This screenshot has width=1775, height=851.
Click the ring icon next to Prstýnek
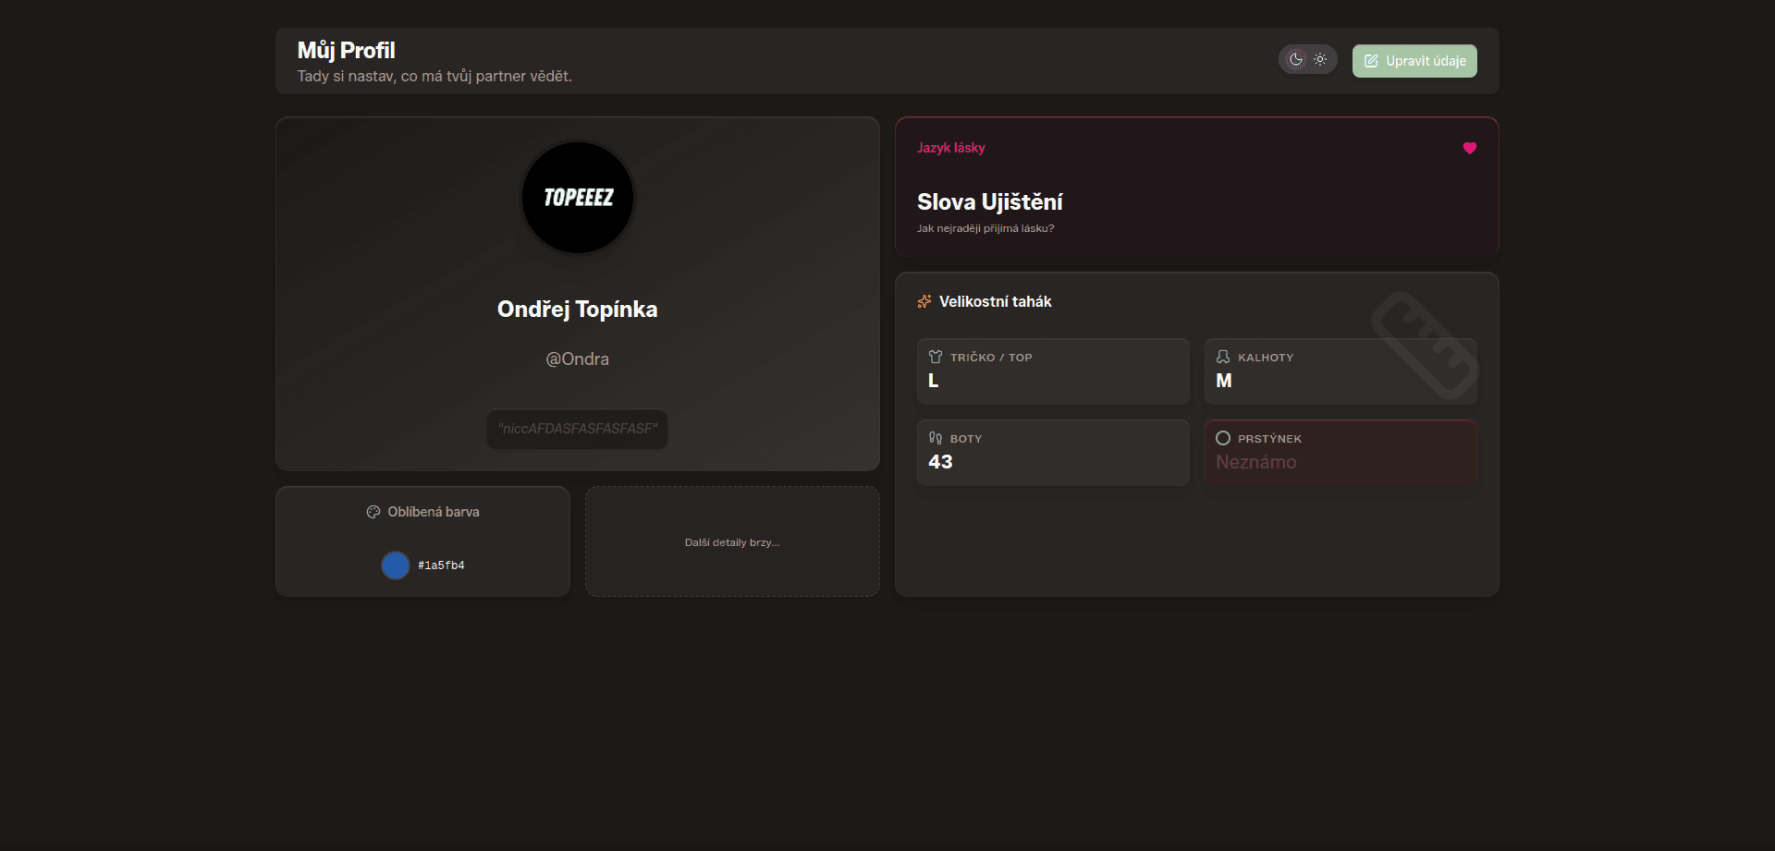(1223, 438)
